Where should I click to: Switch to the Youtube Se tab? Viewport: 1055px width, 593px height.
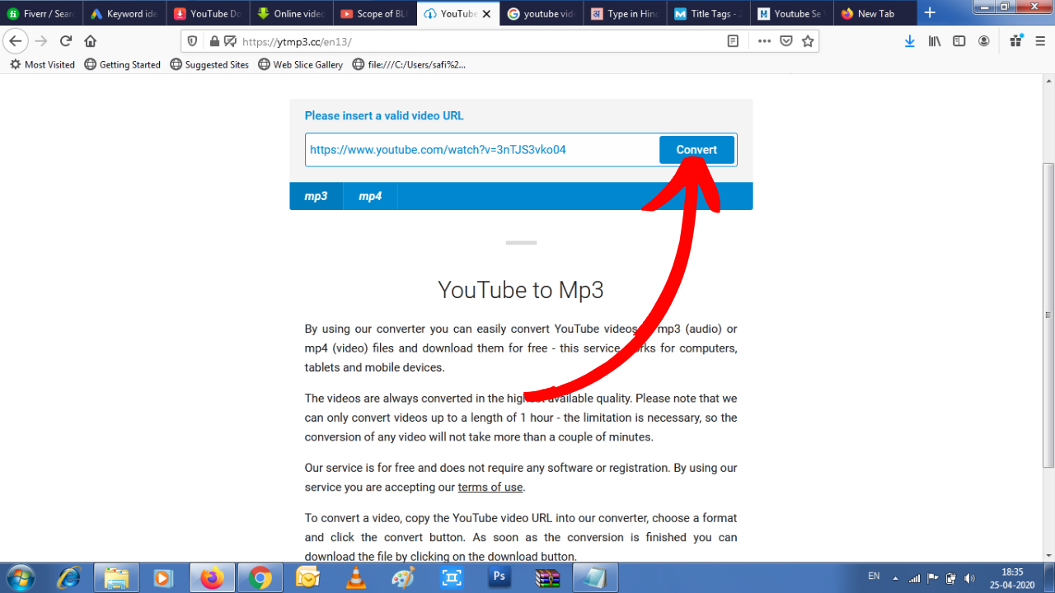pos(791,13)
